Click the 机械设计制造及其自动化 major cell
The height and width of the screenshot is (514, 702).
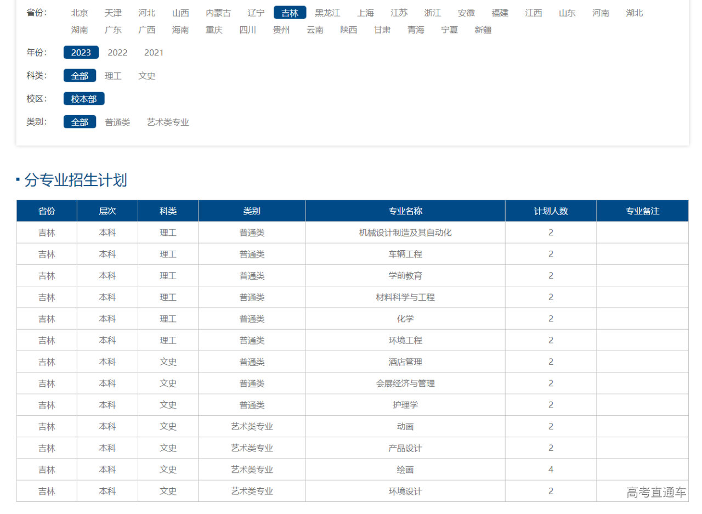click(405, 233)
